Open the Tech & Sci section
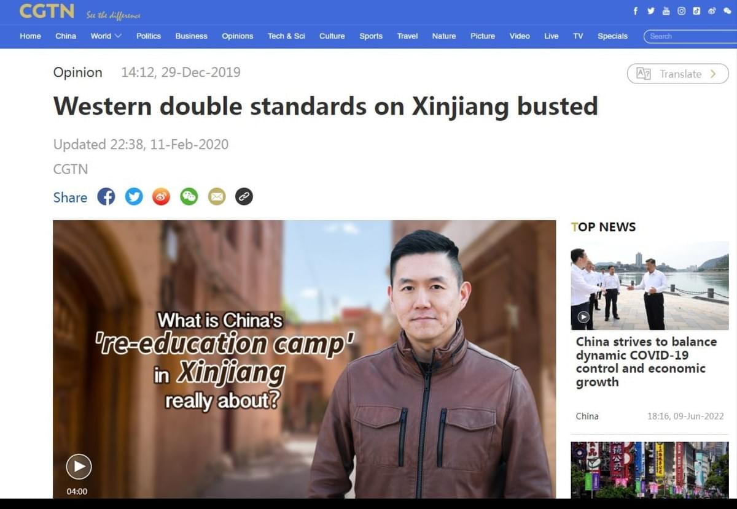 pos(286,36)
